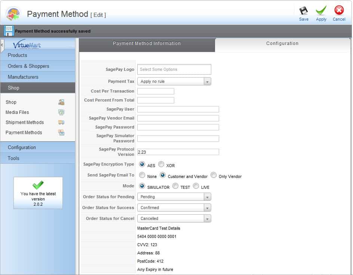Open the Tools menu section
The width and height of the screenshot is (353, 275).
point(38,158)
